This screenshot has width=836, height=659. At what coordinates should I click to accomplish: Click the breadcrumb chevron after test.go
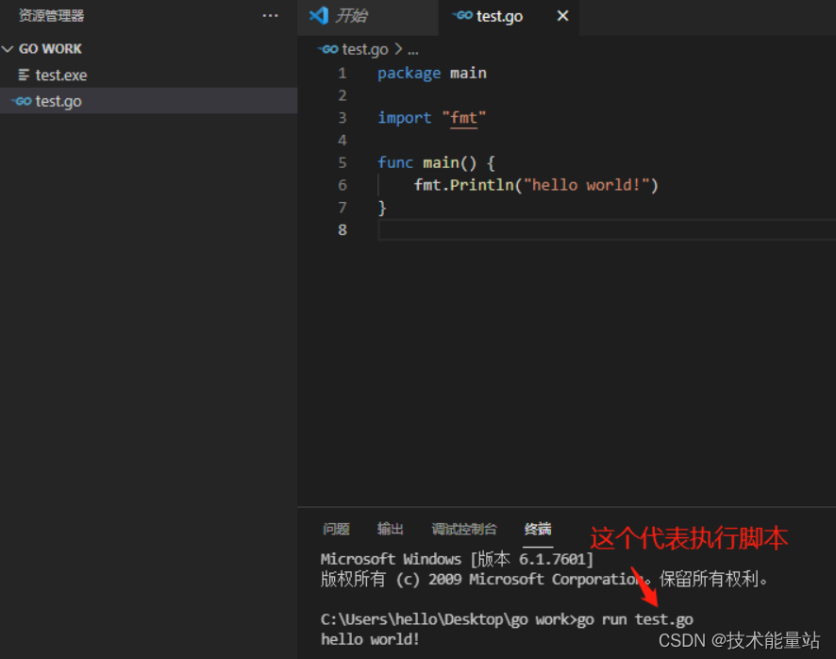pyautogui.click(x=398, y=49)
